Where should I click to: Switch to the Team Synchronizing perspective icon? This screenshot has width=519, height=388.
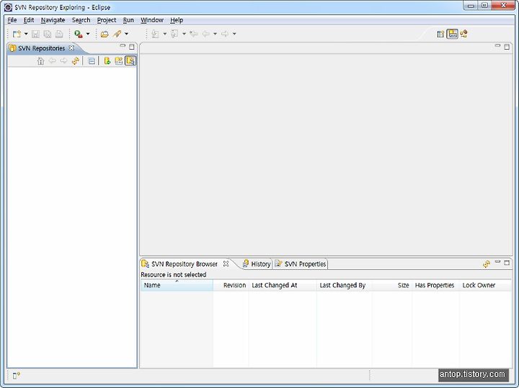(463, 34)
